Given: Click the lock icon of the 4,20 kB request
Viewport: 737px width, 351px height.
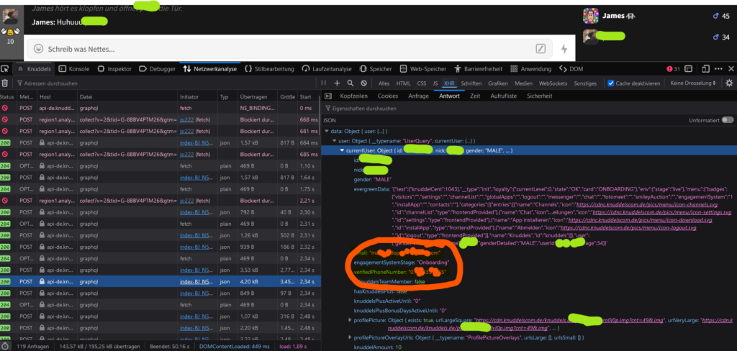Looking at the screenshot, I should [42, 281].
